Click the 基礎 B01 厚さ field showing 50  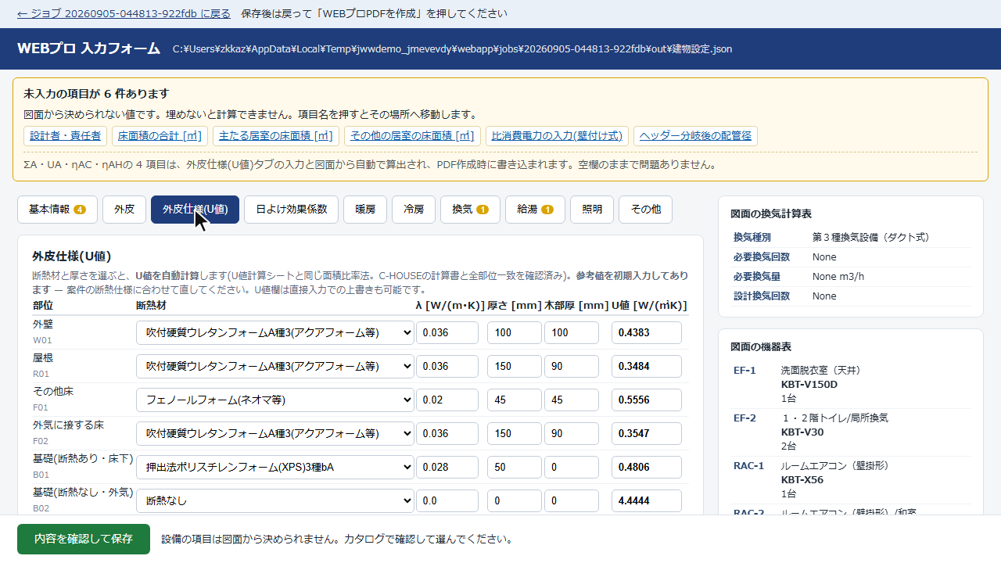coord(515,468)
